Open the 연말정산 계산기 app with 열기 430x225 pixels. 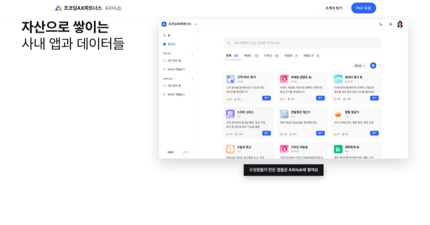(320, 133)
